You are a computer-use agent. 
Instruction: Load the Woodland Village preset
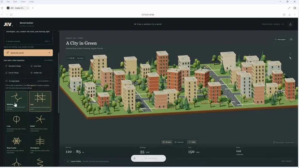click(x=16, y=66)
